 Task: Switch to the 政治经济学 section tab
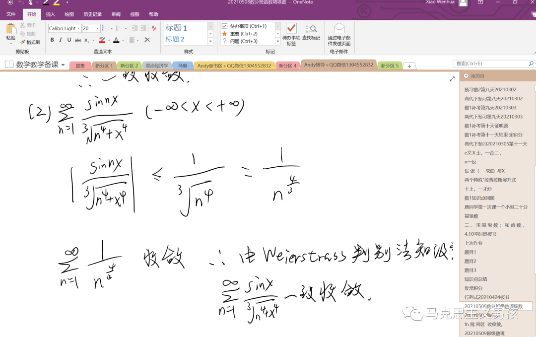click(156, 66)
